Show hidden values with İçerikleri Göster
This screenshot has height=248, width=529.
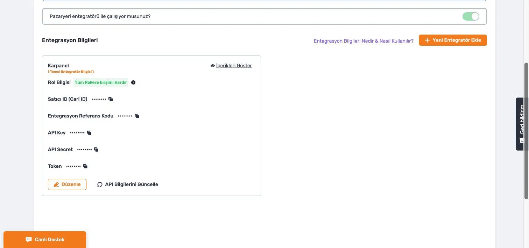point(231,66)
